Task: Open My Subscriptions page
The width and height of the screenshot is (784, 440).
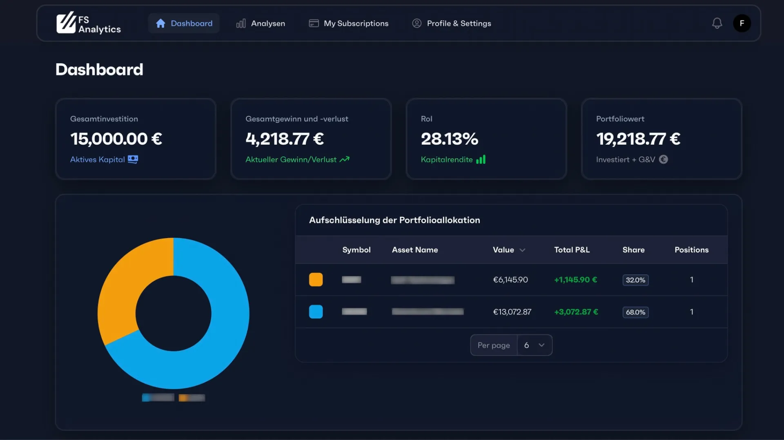Action: point(348,24)
